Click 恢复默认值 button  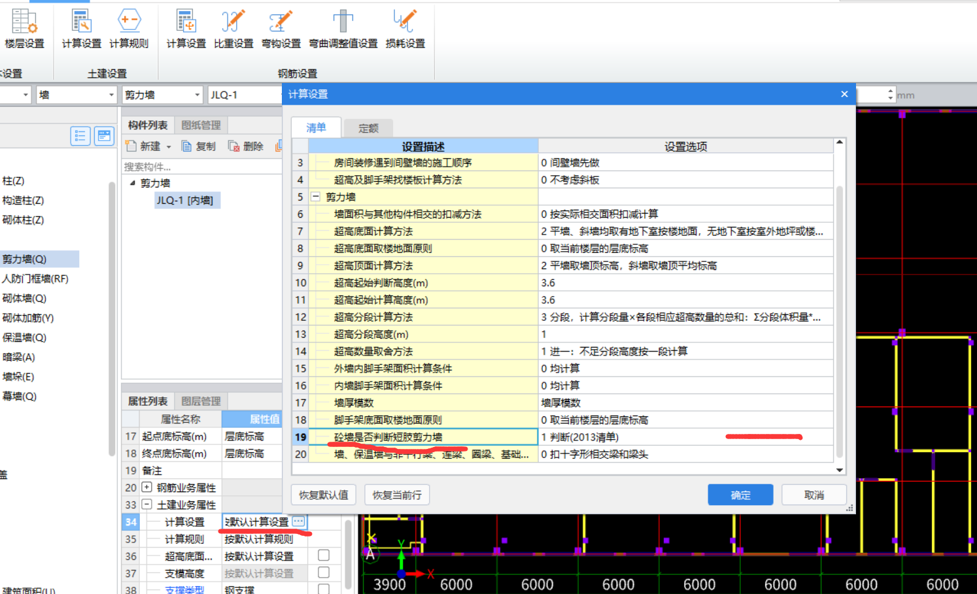pos(324,495)
